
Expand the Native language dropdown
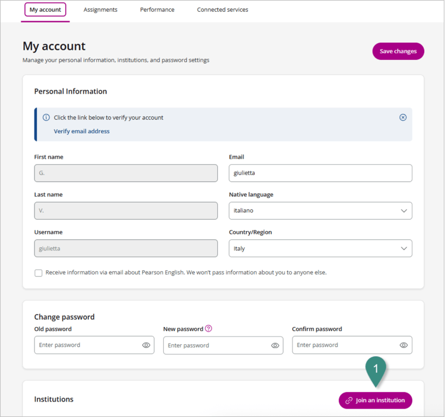point(320,210)
